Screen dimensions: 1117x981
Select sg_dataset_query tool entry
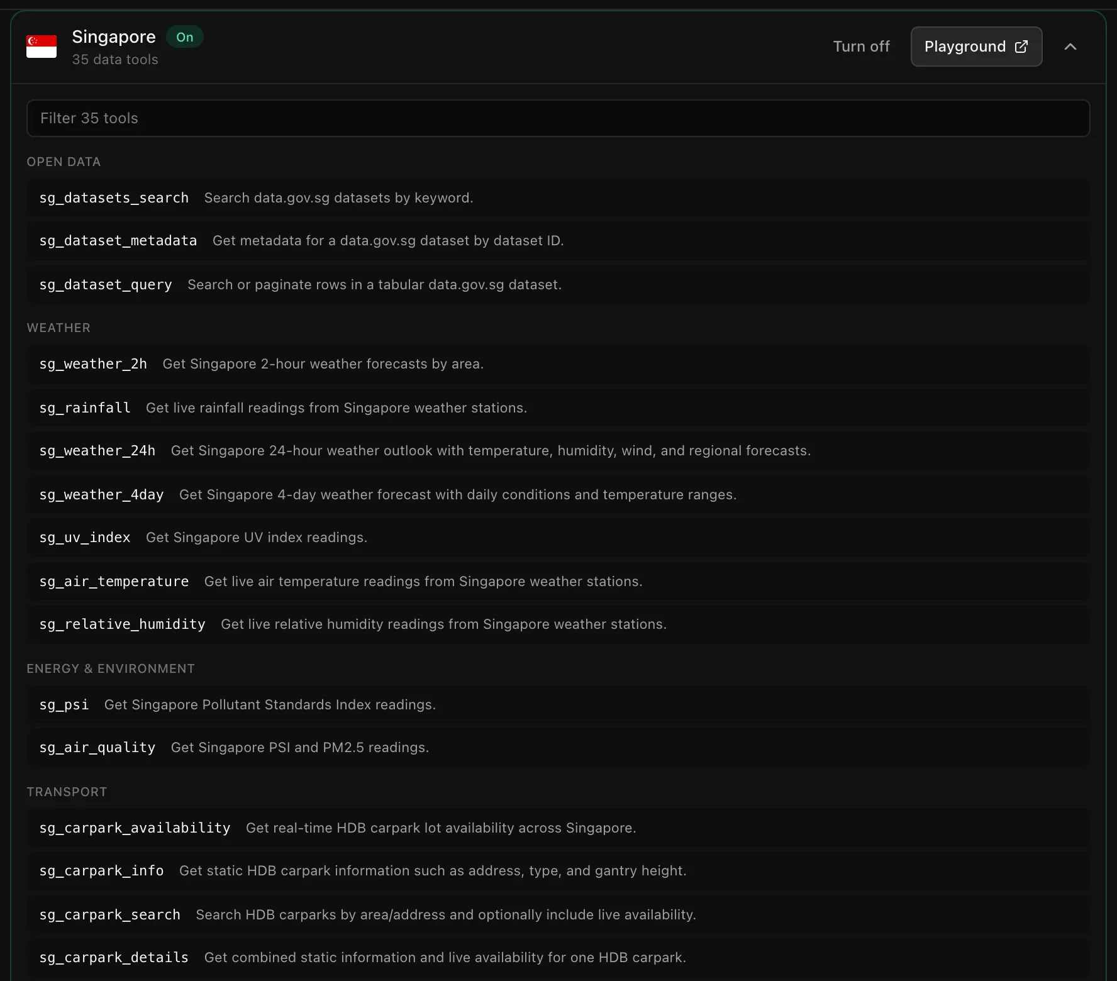click(x=558, y=285)
